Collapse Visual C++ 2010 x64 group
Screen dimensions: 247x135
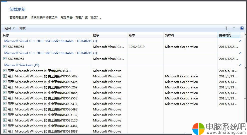pyautogui.click(x=240, y=41)
